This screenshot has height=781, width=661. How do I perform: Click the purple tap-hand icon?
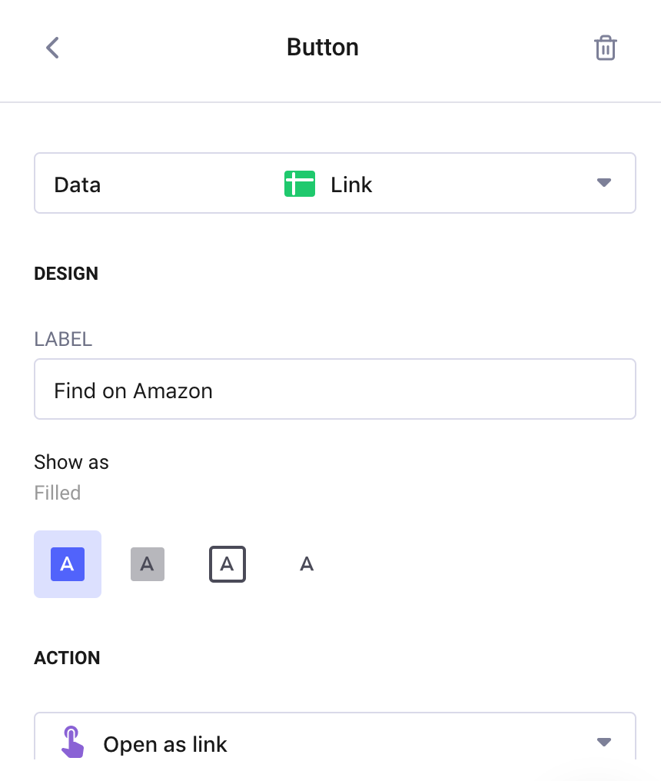[x=71, y=743]
